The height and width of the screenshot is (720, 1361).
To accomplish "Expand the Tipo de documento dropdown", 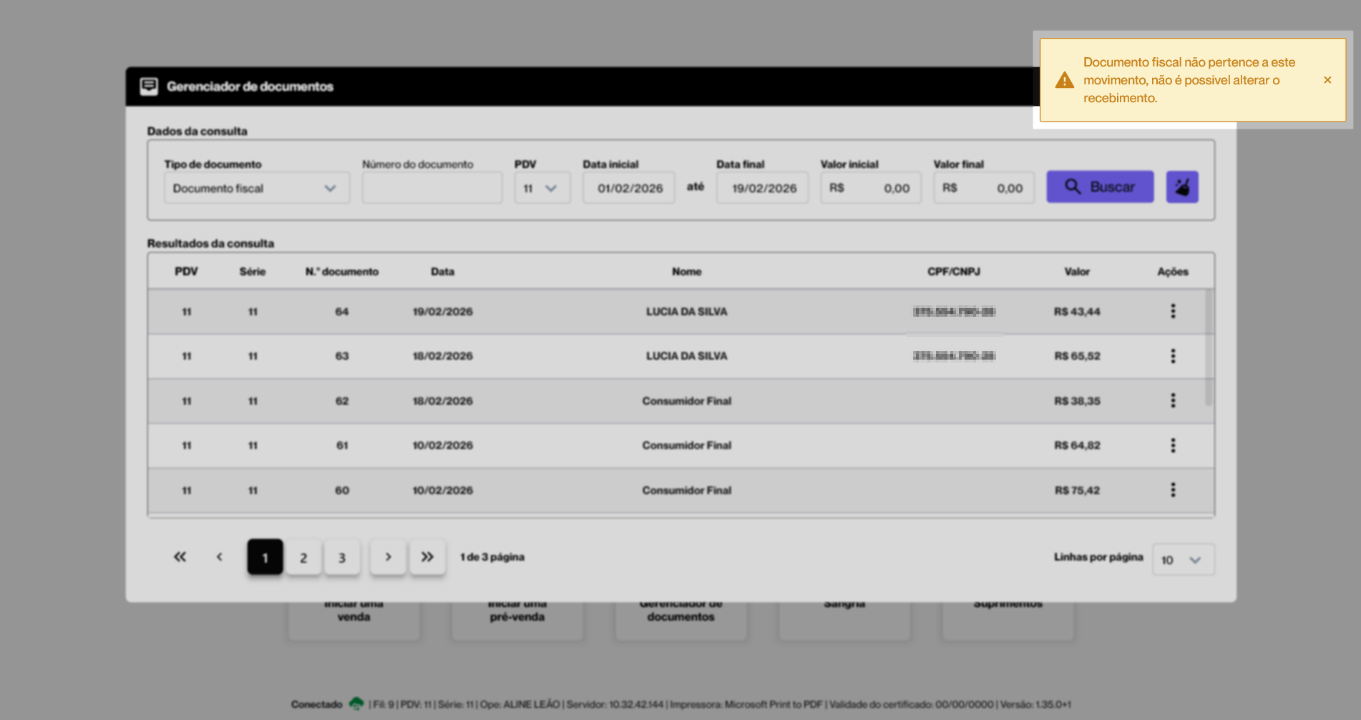I will (x=256, y=188).
